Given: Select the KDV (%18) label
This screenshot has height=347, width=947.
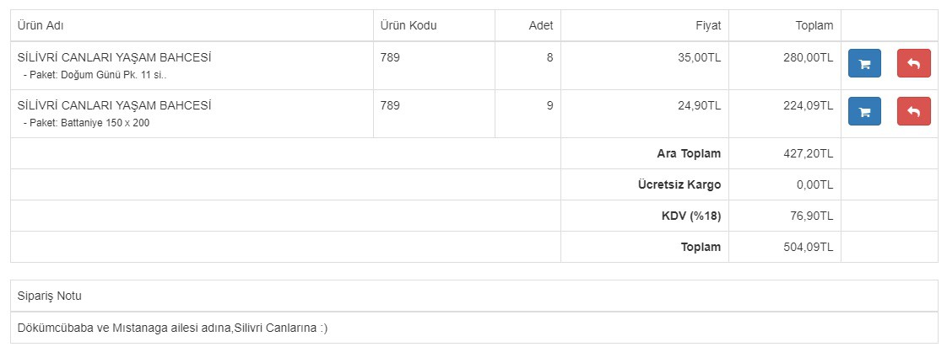Looking at the screenshot, I should [x=691, y=216].
